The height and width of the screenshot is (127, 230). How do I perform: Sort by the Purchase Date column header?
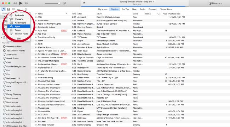174,14
